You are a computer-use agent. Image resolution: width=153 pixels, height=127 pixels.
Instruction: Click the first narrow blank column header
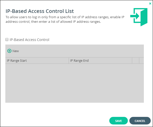(x=135, y=60)
